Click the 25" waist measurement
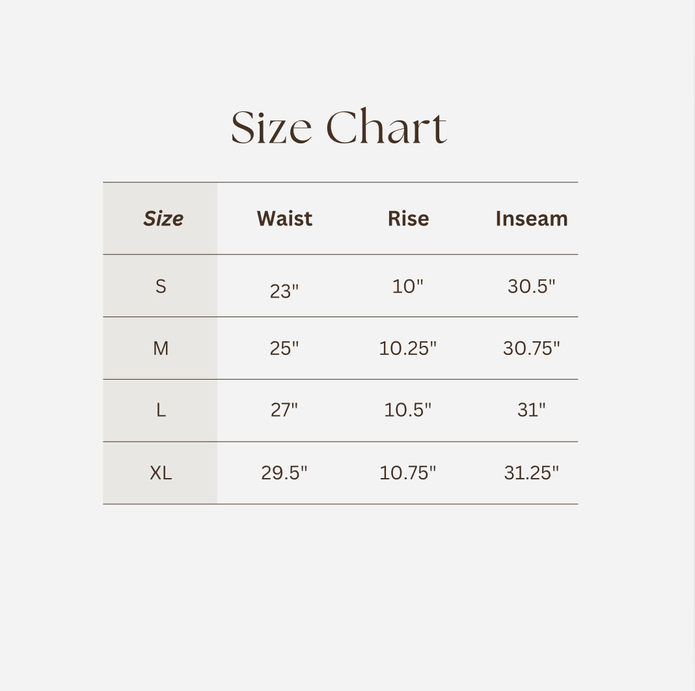 coord(284,348)
